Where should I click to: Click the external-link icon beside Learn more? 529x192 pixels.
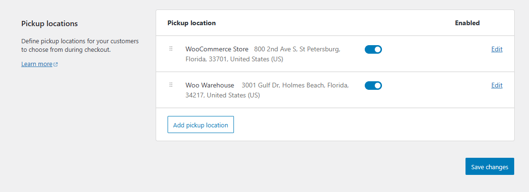point(56,64)
